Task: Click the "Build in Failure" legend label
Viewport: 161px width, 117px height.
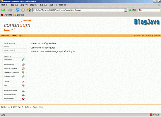Action: (x=10, y=94)
